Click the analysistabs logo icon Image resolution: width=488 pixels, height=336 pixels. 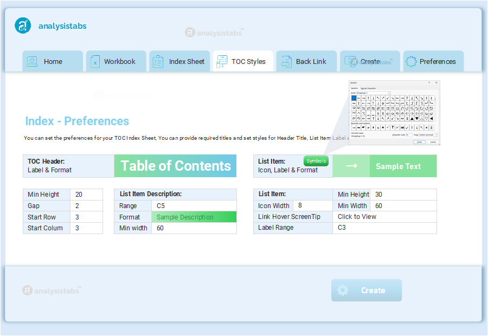coord(23,25)
